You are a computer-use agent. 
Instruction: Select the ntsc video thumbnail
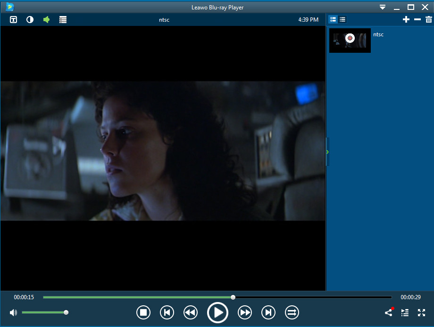click(350, 41)
